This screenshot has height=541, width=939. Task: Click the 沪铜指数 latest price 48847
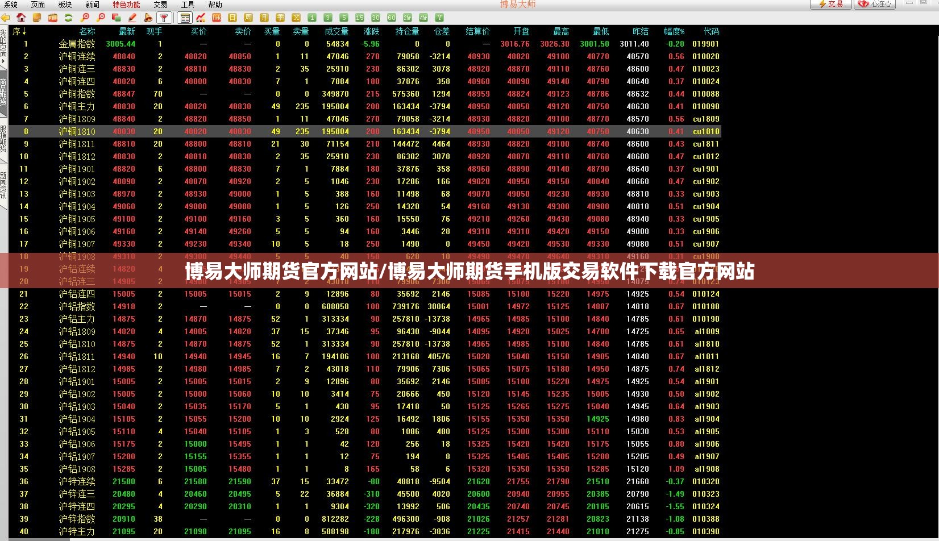(x=124, y=94)
